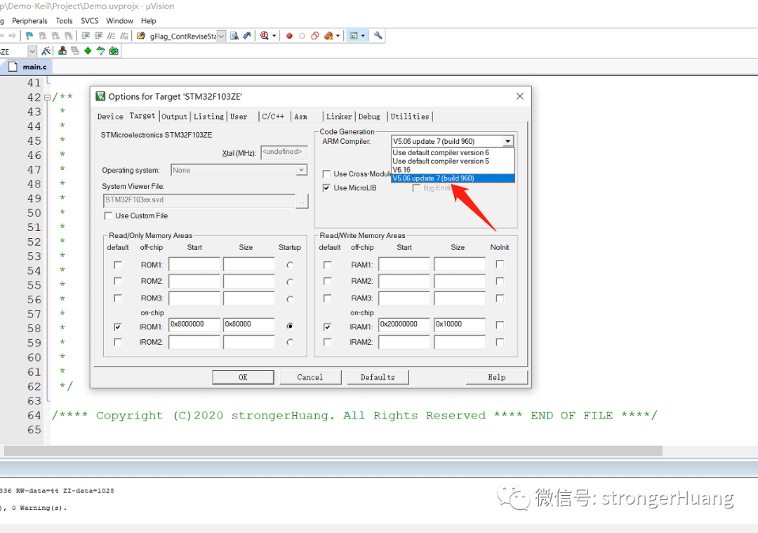Open Configuration wrench icon

(x=378, y=36)
